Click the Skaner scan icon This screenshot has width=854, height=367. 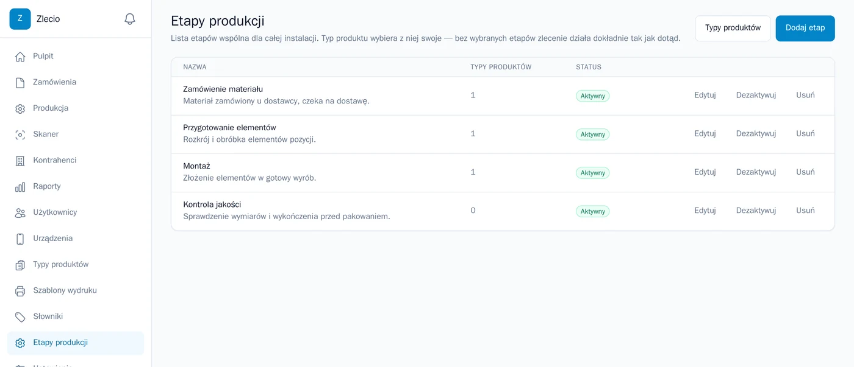pyautogui.click(x=20, y=135)
